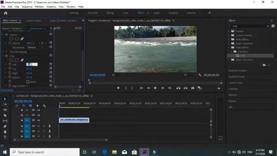This screenshot has height=156, width=277.
Task: Toggle Crop effect fx on or off
Action: 6,56
